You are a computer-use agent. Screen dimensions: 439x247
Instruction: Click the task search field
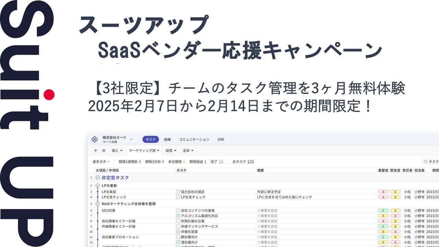click(x=430, y=162)
